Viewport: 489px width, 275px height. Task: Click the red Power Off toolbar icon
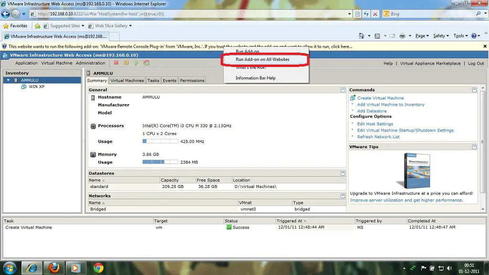(x=116, y=63)
